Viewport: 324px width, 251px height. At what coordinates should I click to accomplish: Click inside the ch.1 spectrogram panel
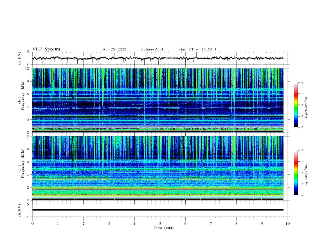point(158,100)
